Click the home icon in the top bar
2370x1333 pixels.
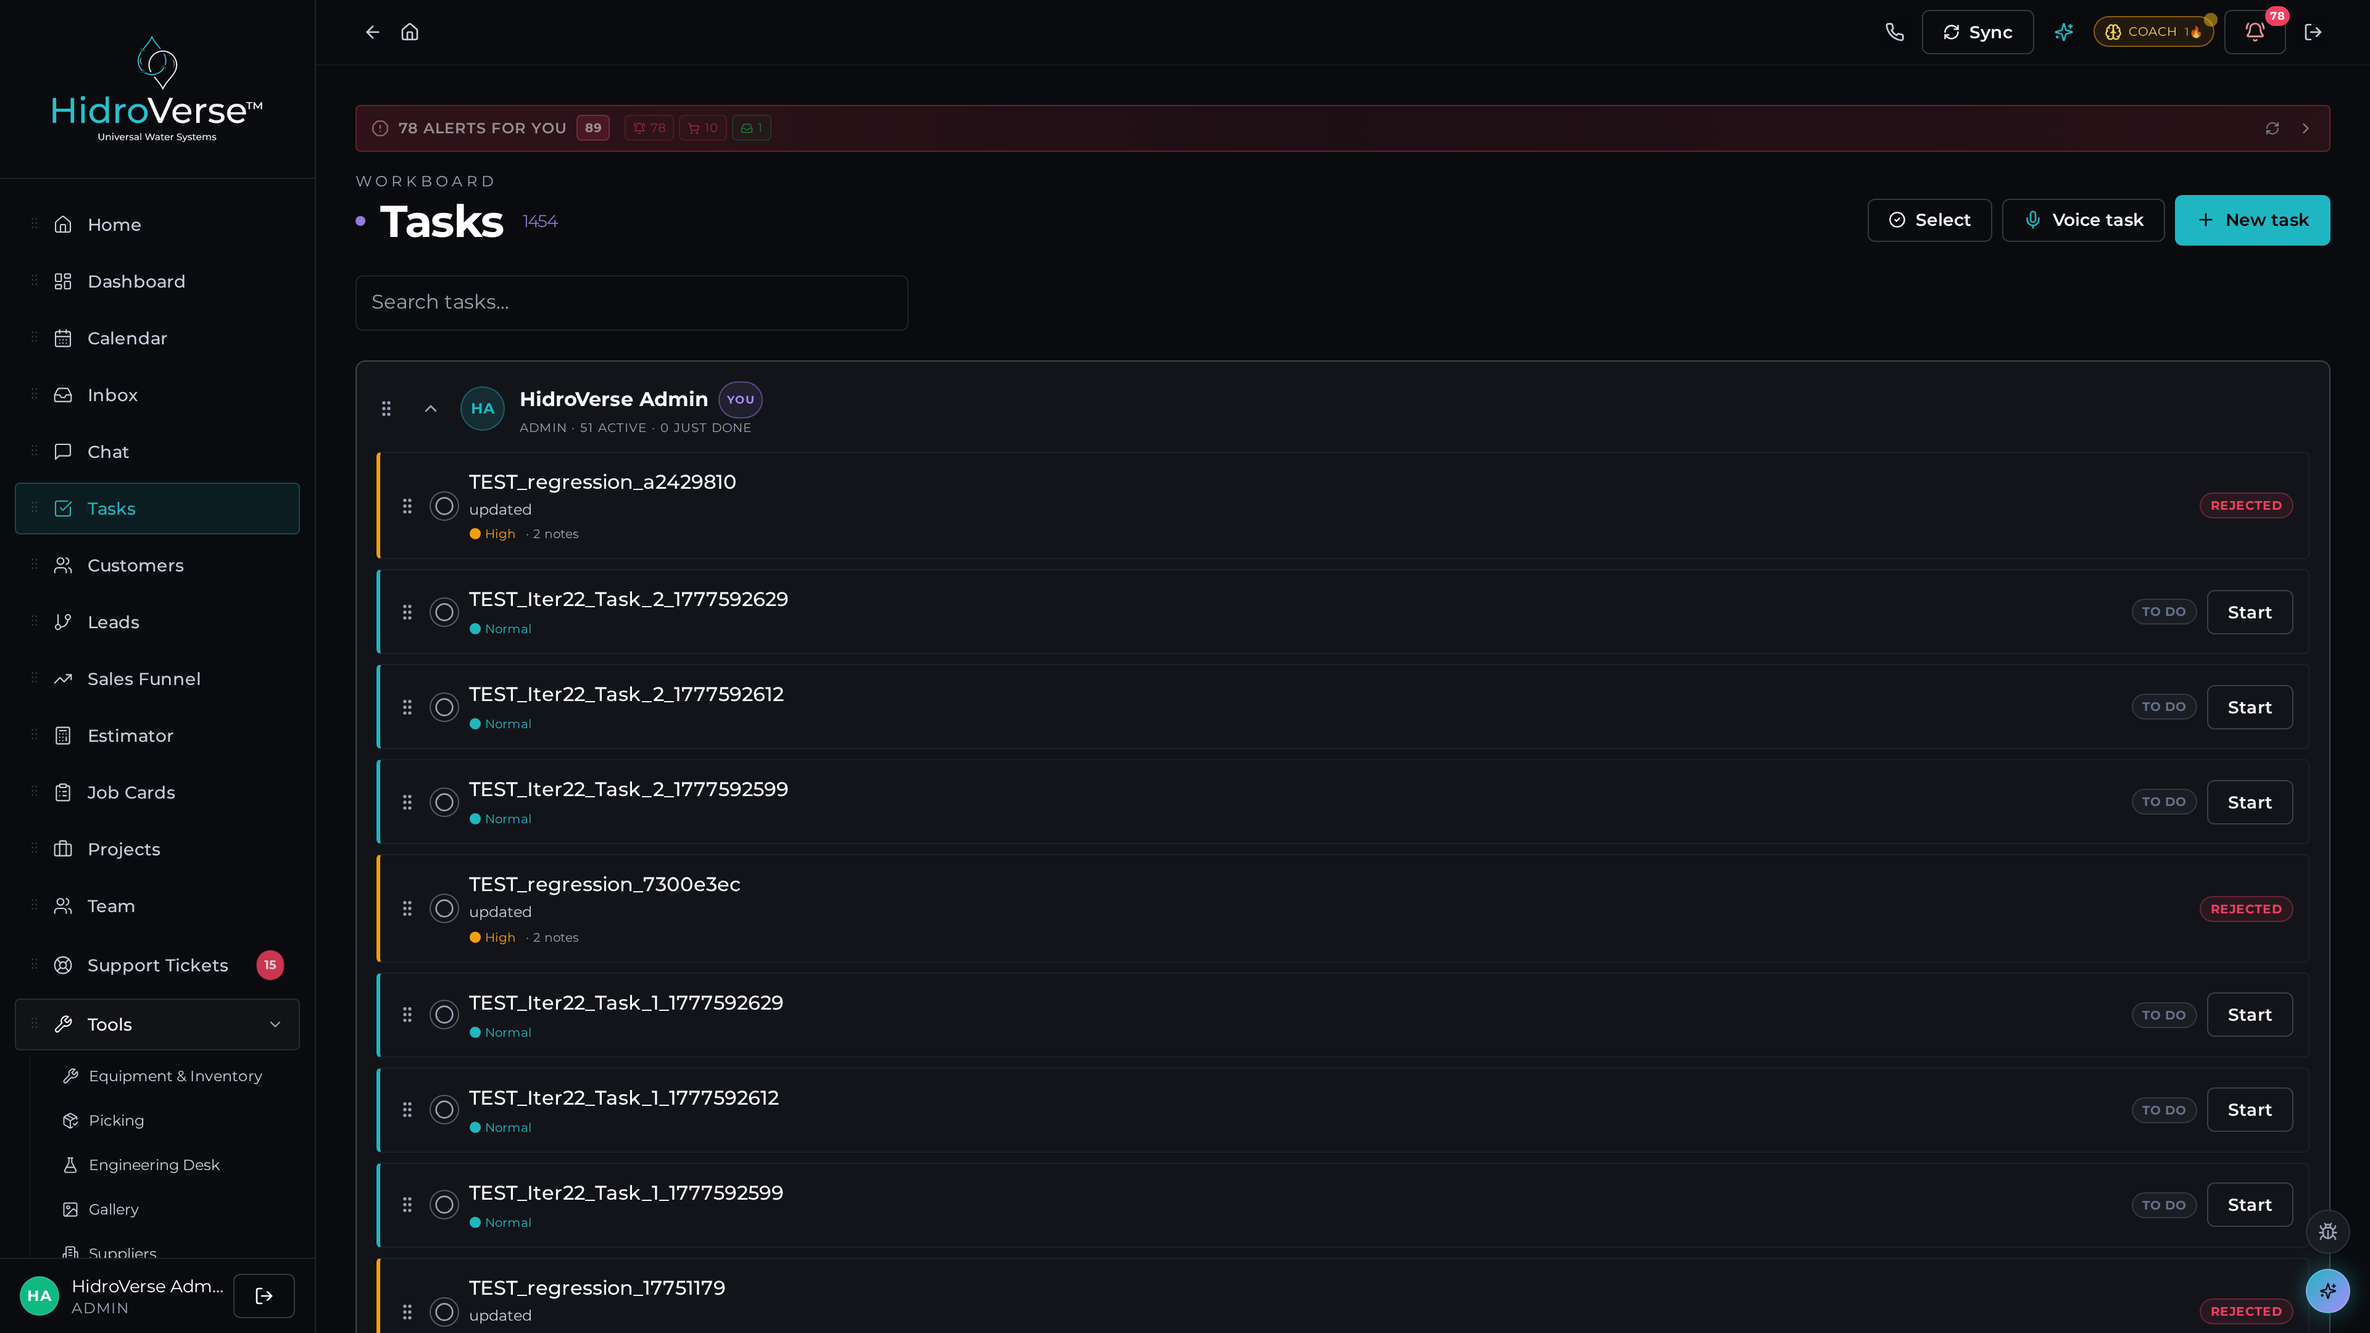point(410,32)
